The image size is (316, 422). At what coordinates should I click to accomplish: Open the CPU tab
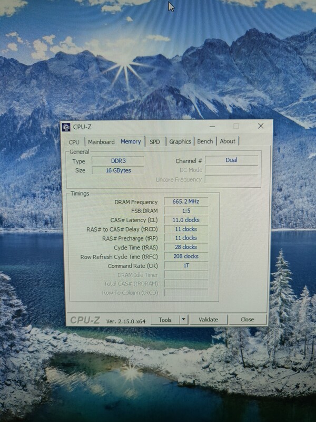[74, 142]
